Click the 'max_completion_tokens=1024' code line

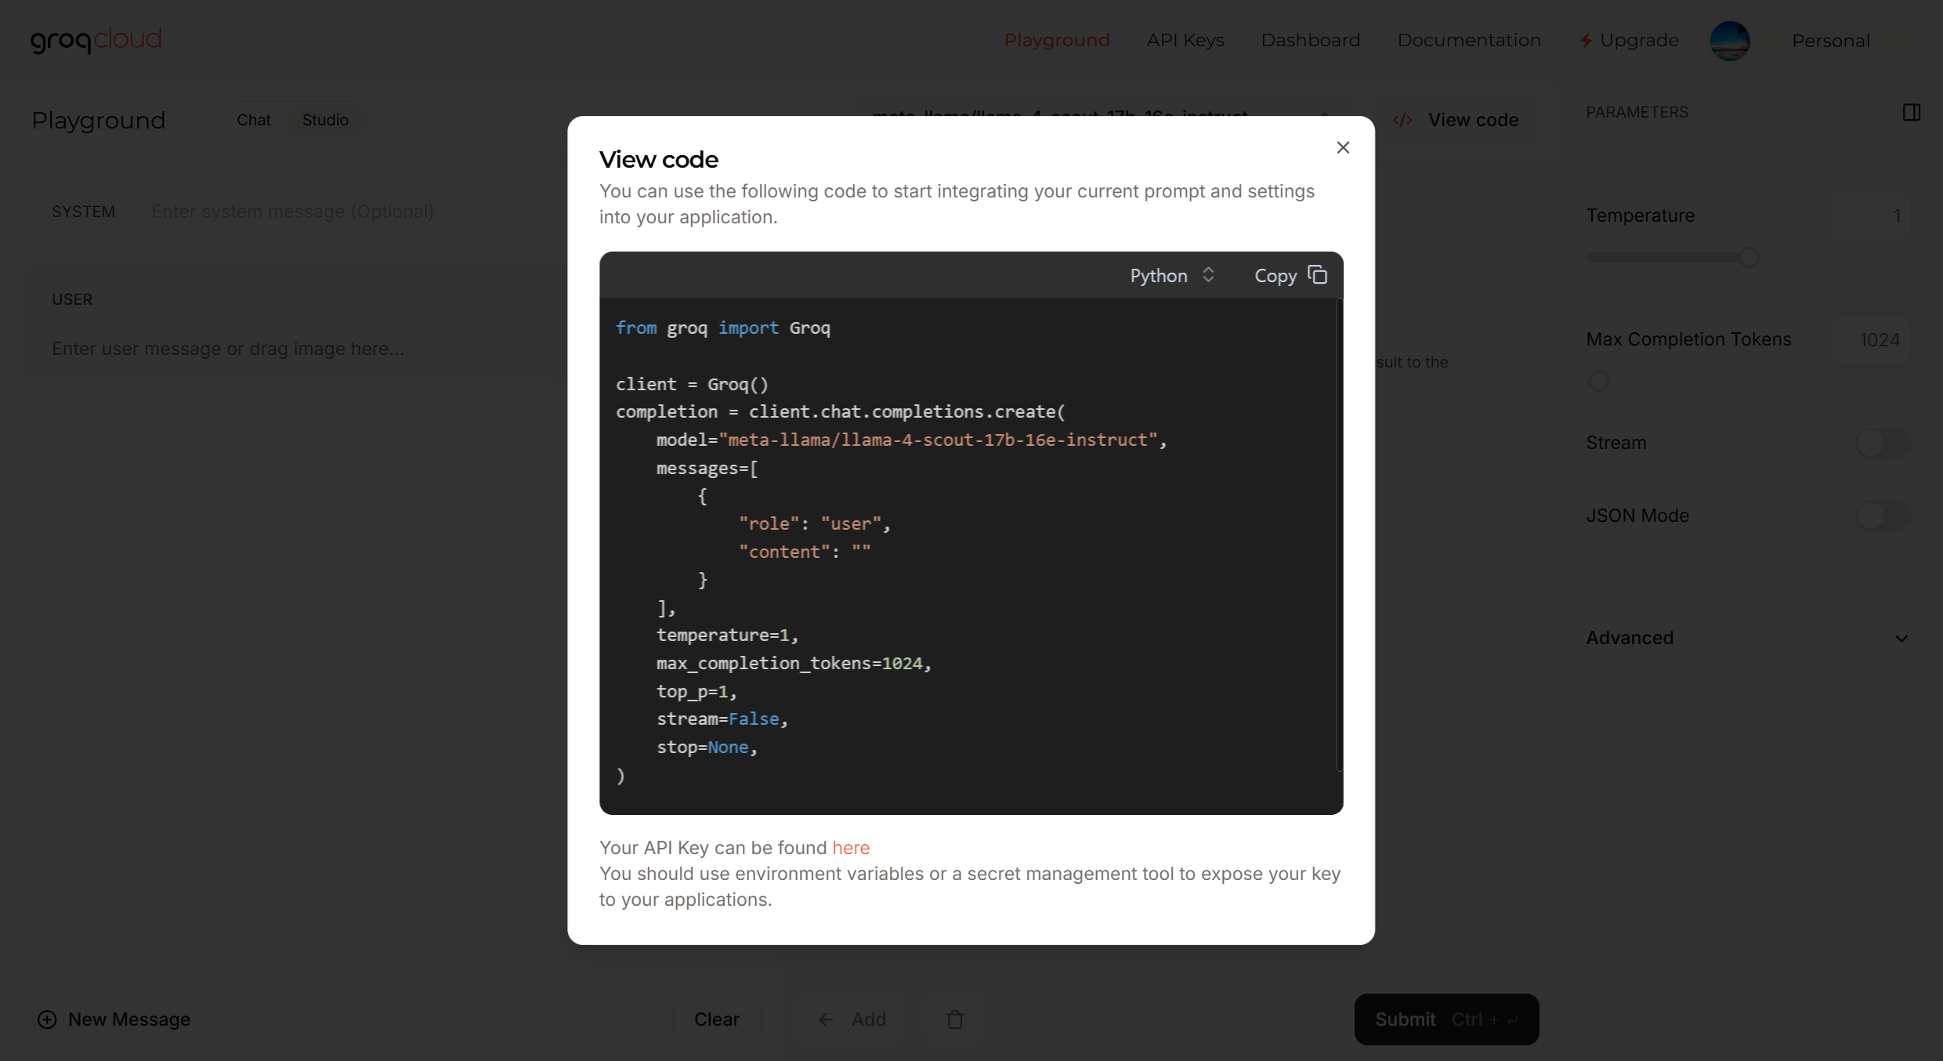(x=794, y=664)
